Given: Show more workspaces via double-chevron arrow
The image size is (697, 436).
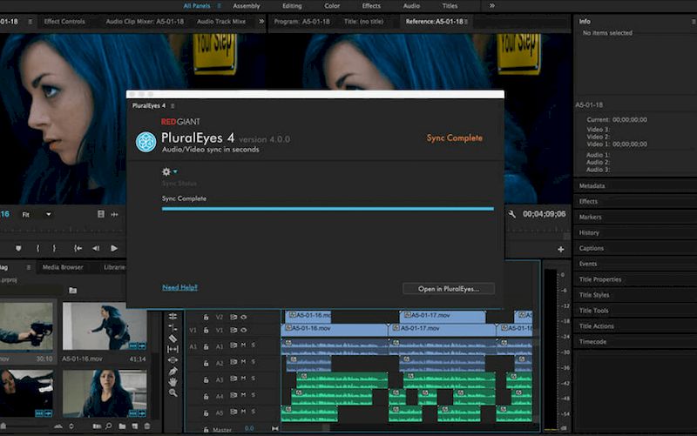Looking at the screenshot, I should click(492, 6).
